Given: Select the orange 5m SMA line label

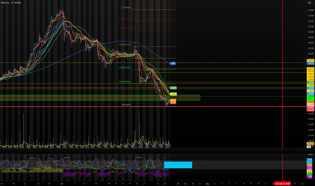Looking at the screenshot, I should coord(173,100).
